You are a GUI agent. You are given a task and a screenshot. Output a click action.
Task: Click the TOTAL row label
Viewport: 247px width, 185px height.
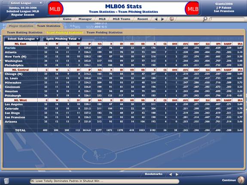[20, 130]
